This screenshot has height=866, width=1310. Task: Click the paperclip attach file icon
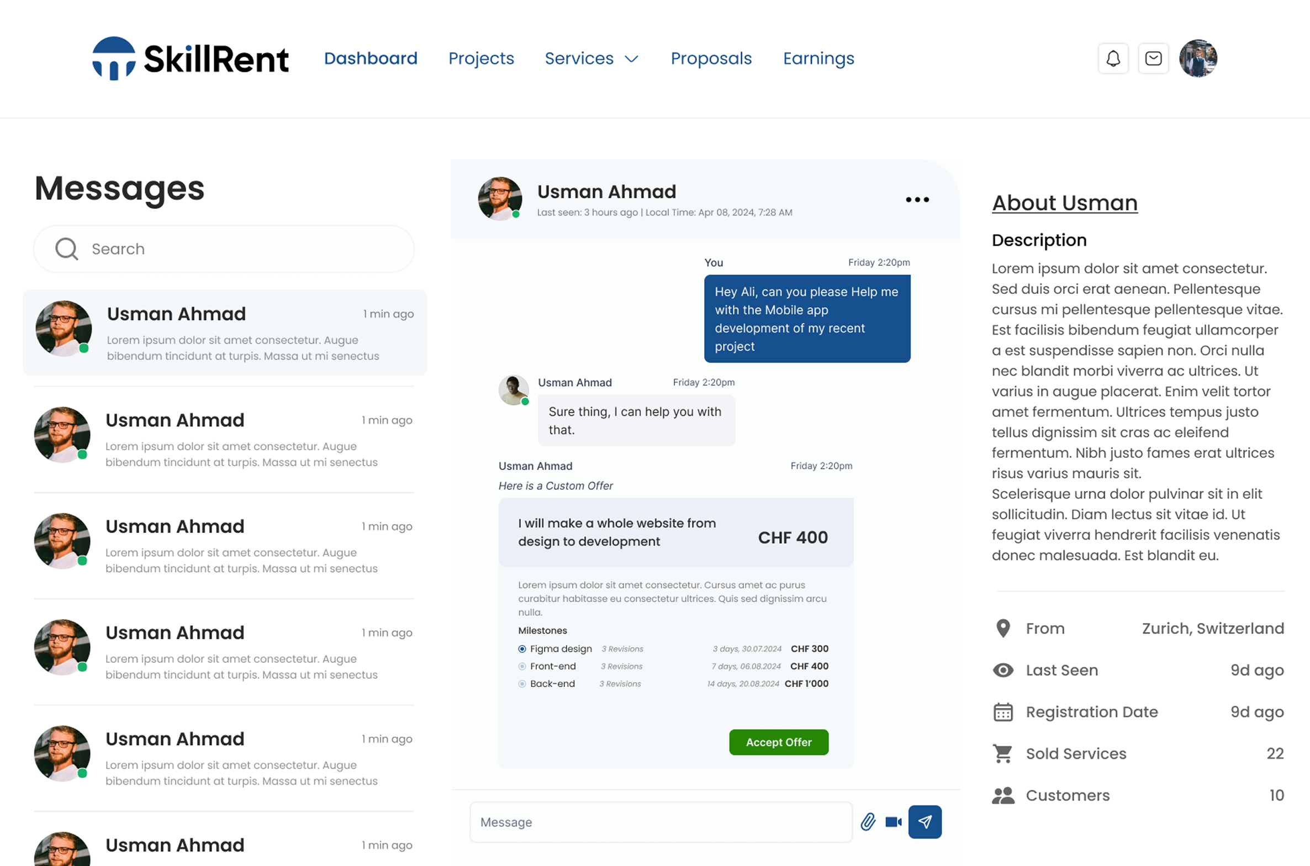point(868,822)
